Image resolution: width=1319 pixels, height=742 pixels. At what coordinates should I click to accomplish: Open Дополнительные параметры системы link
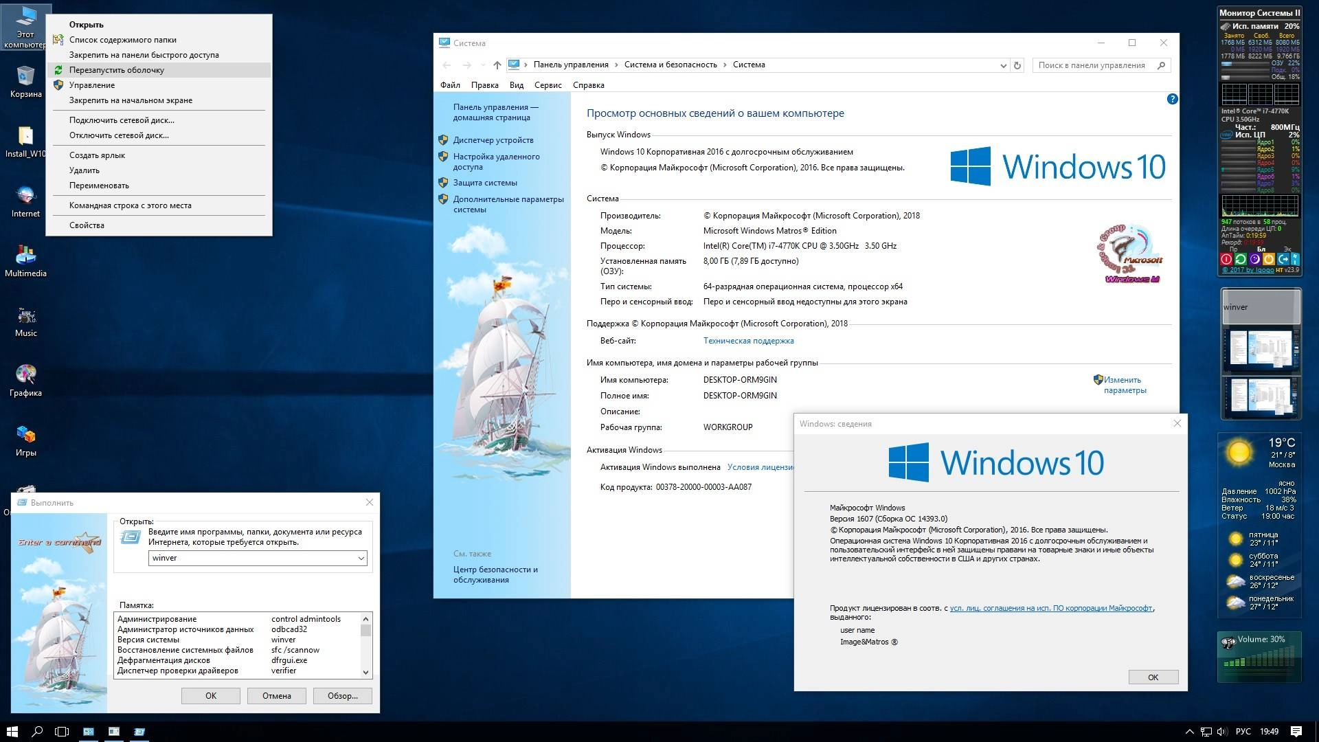point(508,204)
